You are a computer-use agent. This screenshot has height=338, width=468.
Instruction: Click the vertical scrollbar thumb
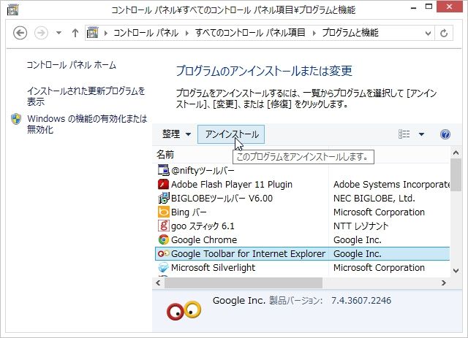456,175
